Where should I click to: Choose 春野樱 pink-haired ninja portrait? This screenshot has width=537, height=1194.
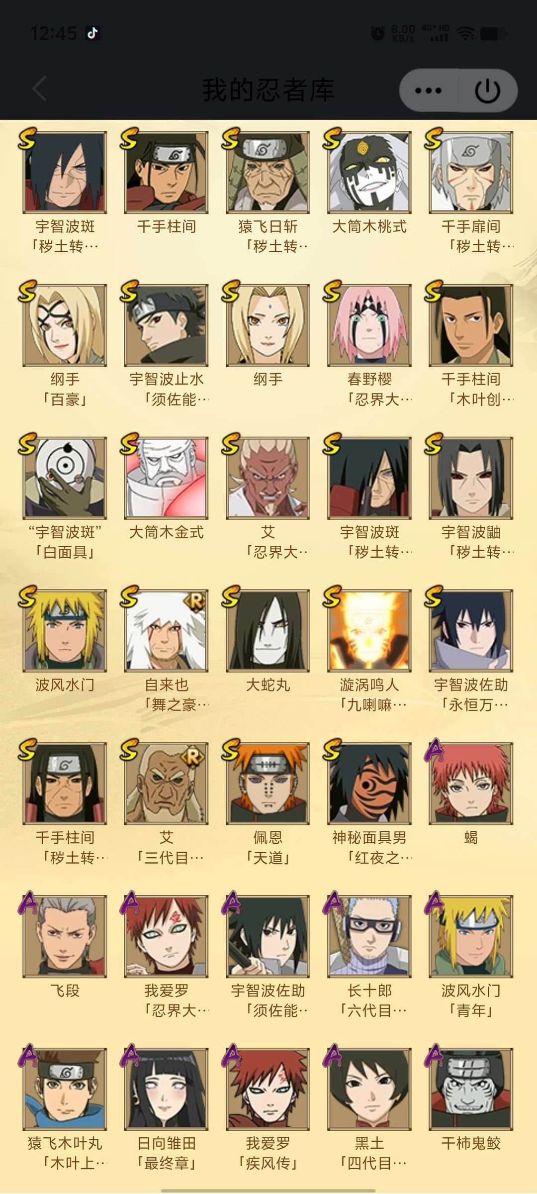369,325
